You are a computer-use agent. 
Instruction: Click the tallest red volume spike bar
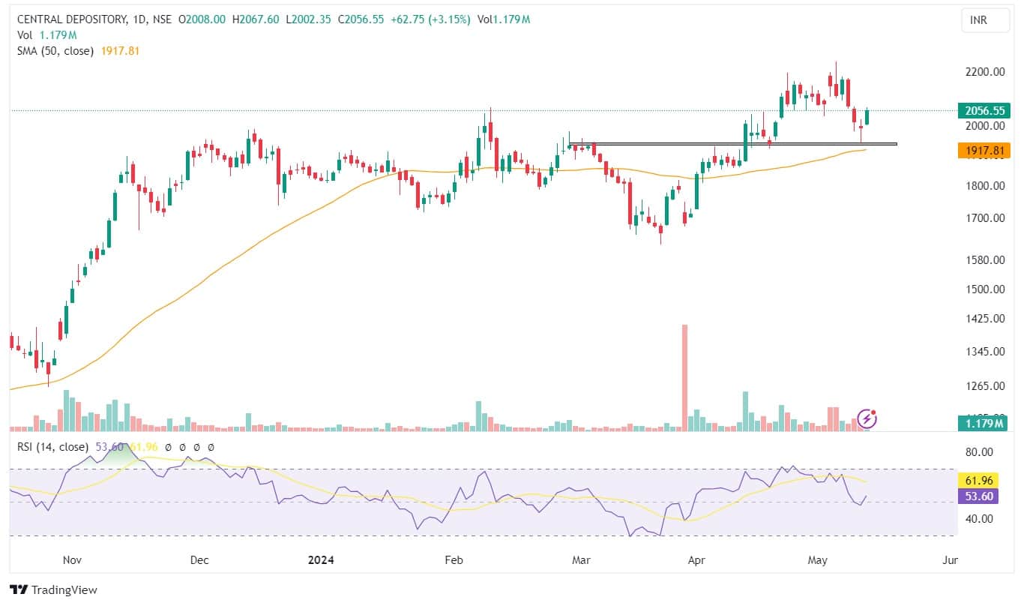(x=684, y=375)
